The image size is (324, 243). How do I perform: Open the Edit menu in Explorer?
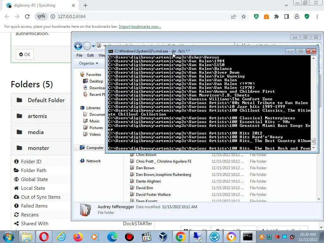coord(90,55)
